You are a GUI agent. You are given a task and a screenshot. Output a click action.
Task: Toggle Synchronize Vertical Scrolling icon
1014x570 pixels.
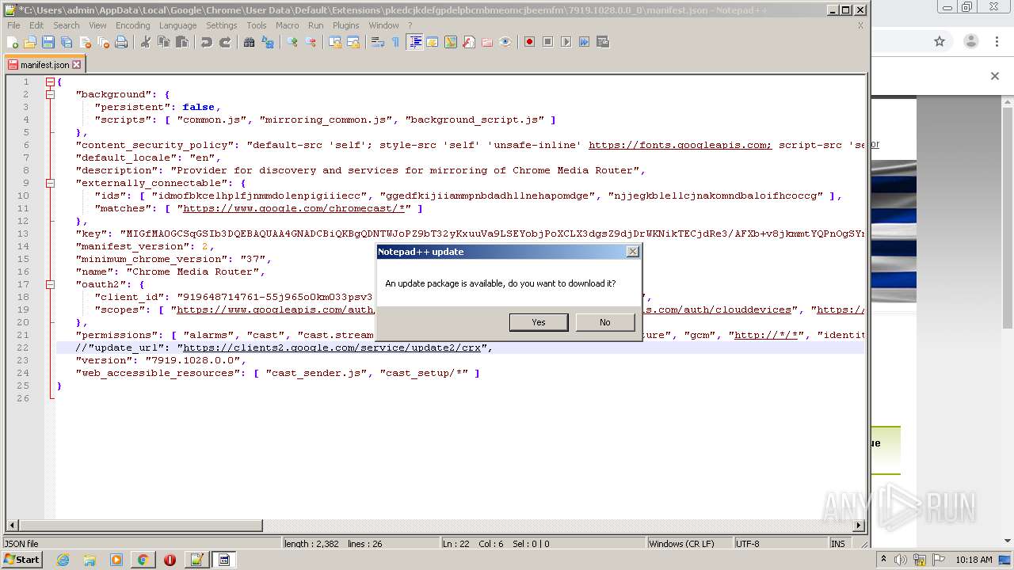[x=335, y=42]
